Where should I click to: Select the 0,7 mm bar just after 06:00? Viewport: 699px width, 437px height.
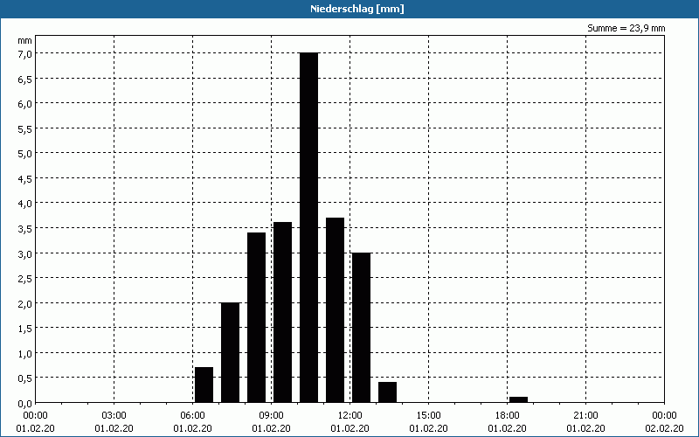(204, 385)
